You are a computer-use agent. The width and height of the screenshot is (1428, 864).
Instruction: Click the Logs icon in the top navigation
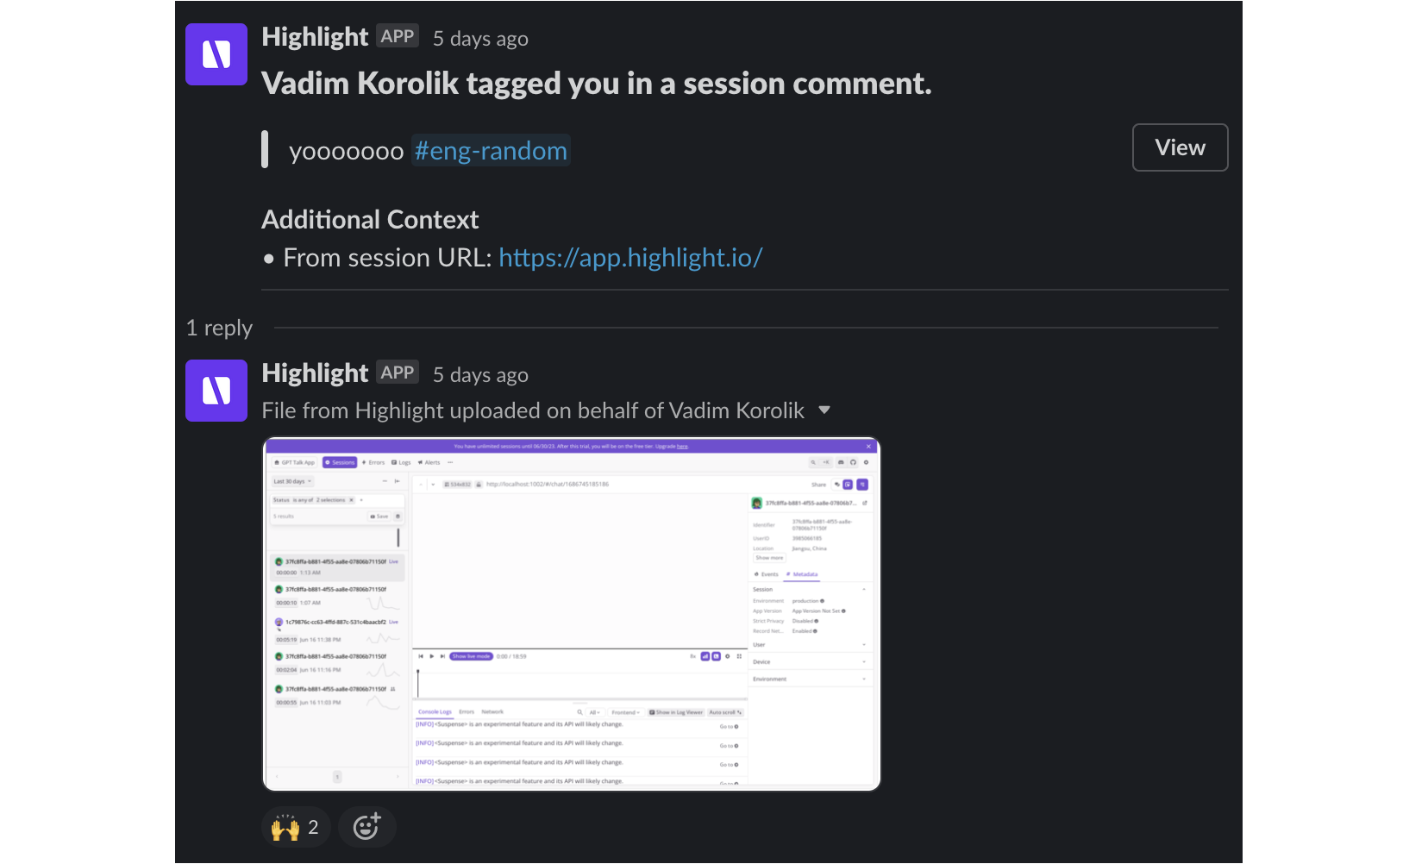tap(394, 462)
